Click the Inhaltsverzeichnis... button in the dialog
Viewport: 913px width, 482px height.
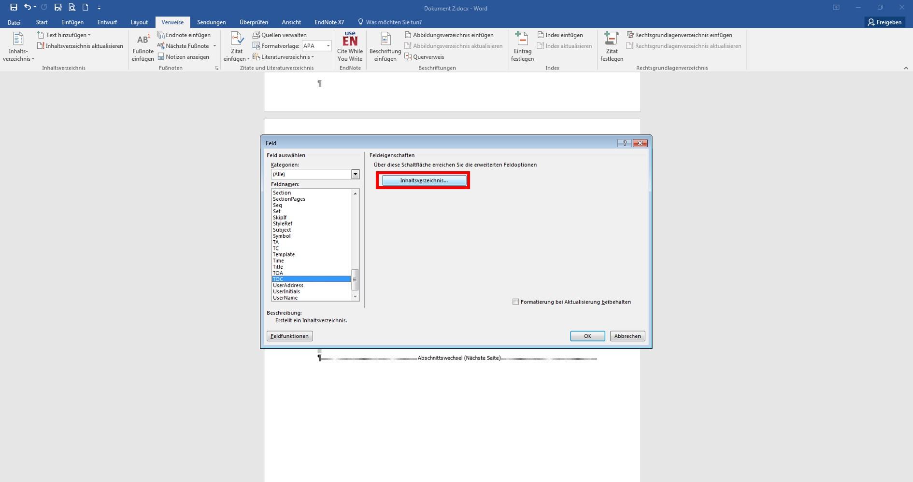[x=424, y=180]
